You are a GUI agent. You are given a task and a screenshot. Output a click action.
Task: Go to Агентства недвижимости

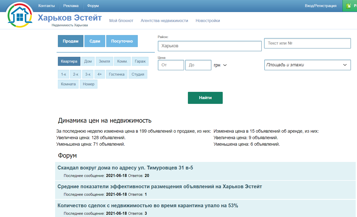(x=164, y=21)
